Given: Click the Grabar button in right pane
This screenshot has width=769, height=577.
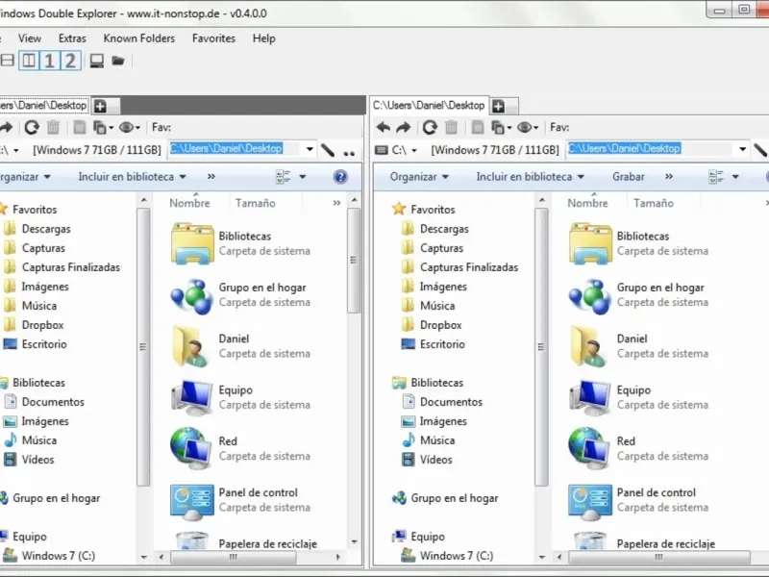Looking at the screenshot, I should click(x=629, y=177).
